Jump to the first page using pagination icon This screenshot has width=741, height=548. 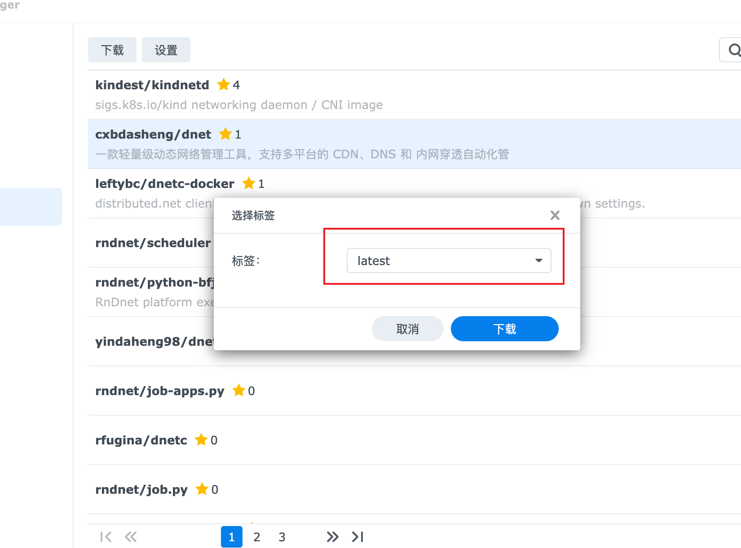click(x=106, y=536)
